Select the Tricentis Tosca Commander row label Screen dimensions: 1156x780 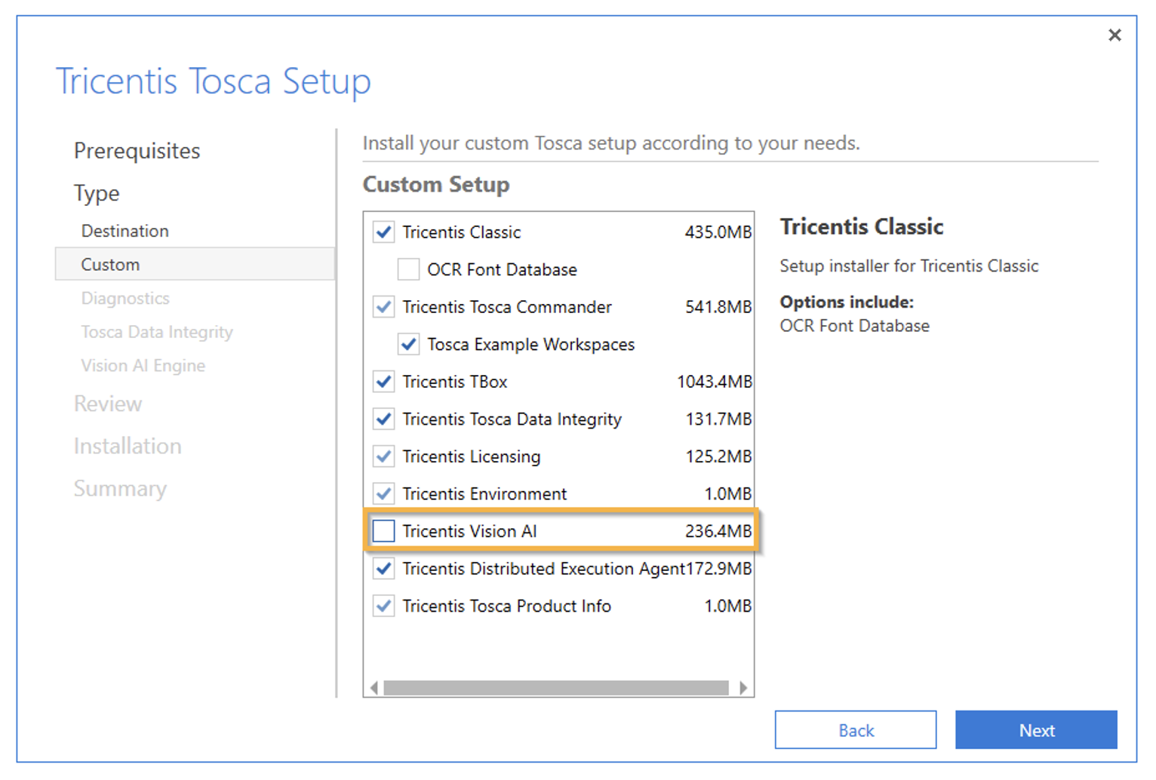tap(507, 307)
